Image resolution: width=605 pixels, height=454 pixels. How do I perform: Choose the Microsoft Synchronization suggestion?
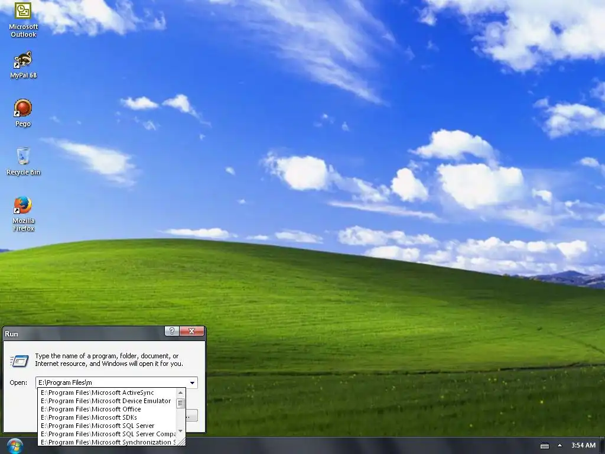tap(108, 442)
